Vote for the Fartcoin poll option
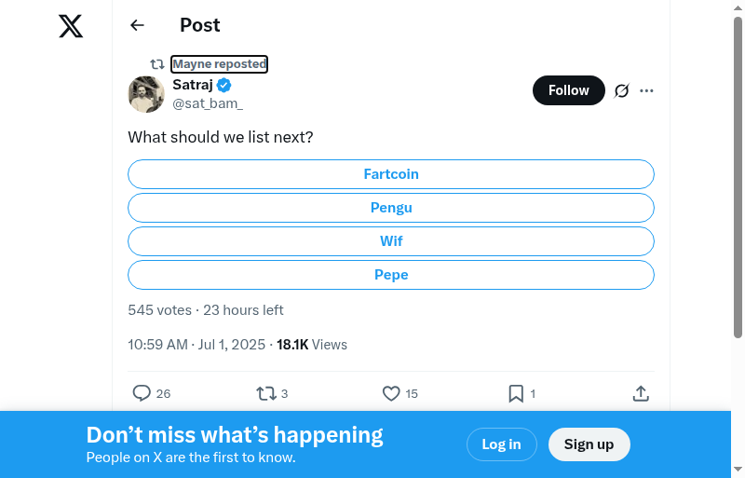Screen dimensions: 745x478 [391, 174]
